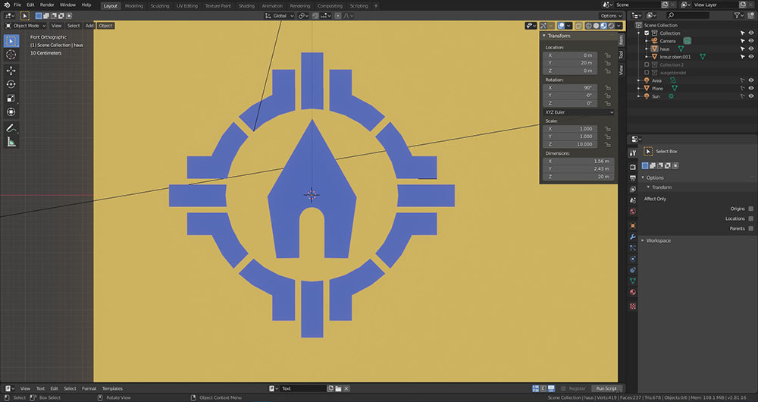This screenshot has width=758, height=402.
Task: Select the Measure ruler tool
Action: [11, 142]
